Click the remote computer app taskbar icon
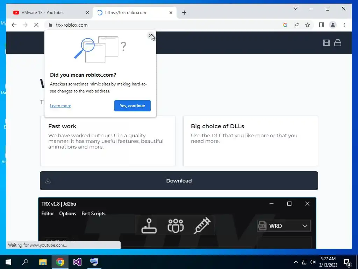The width and height of the screenshot is (358, 269). click(x=94, y=262)
